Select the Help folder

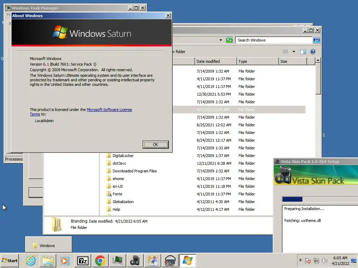click(116, 209)
